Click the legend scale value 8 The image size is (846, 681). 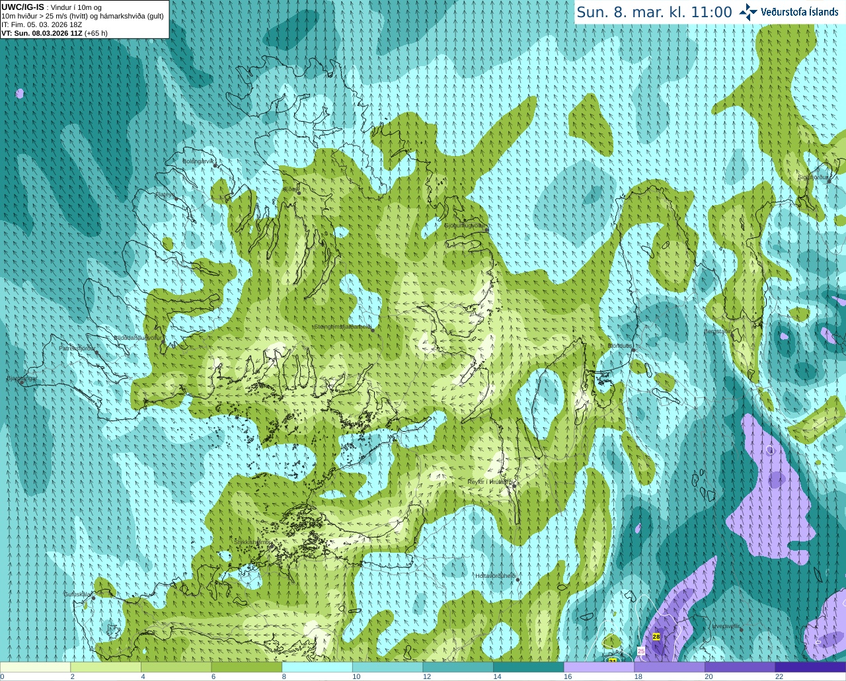click(x=284, y=676)
